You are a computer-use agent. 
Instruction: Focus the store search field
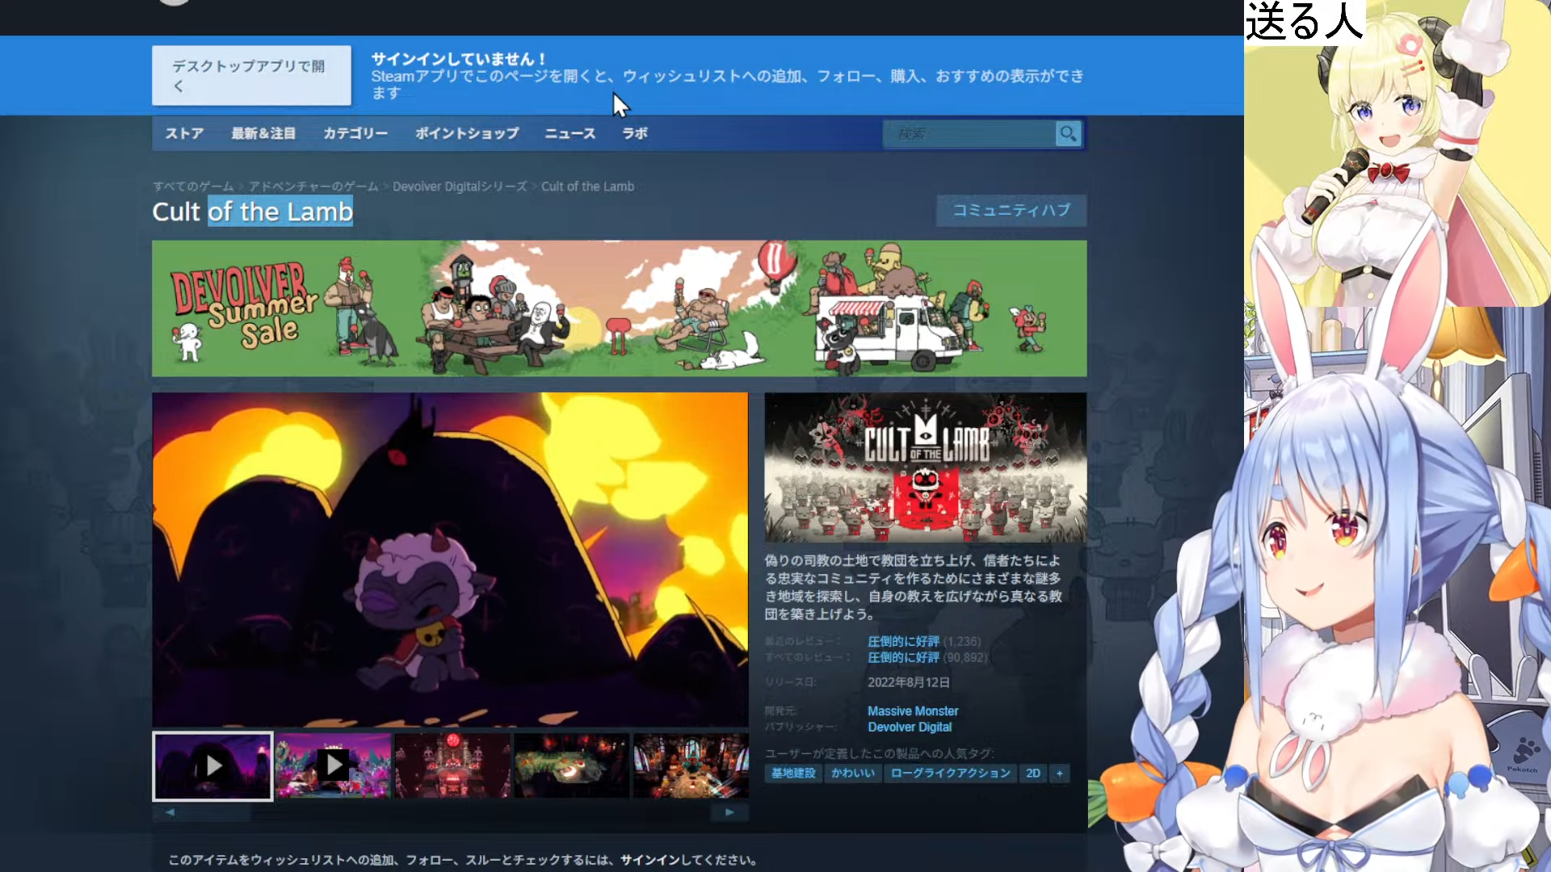click(x=969, y=133)
